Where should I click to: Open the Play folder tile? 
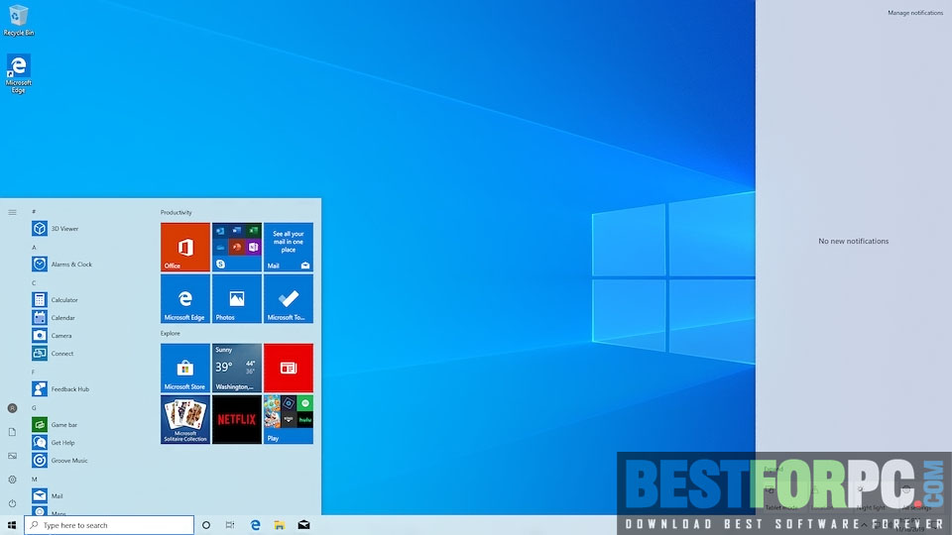tap(289, 420)
